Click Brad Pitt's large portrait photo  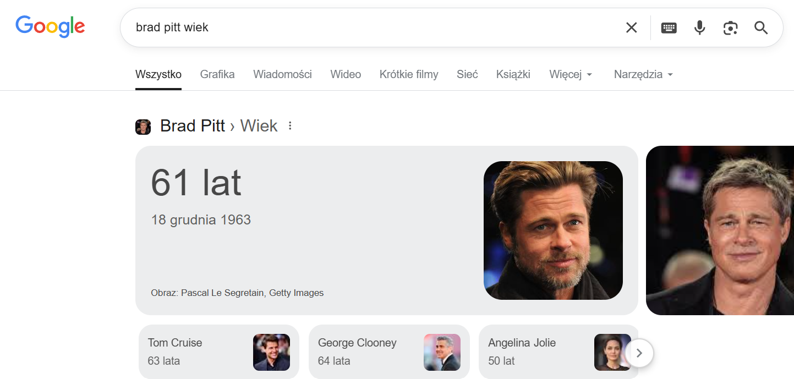pos(552,230)
